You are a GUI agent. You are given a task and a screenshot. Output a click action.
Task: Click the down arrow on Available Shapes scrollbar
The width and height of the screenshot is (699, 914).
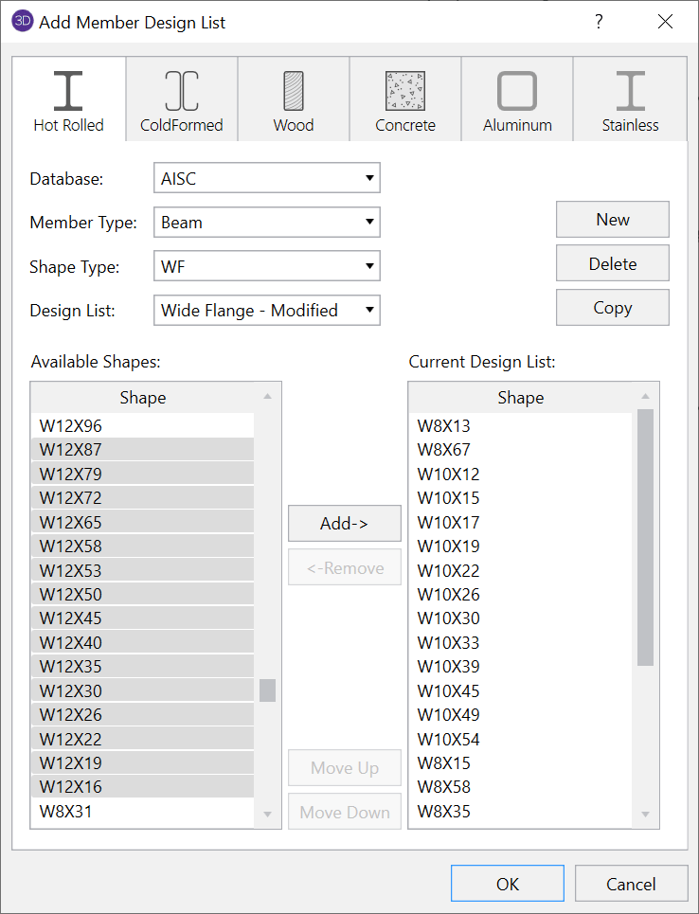tap(267, 815)
